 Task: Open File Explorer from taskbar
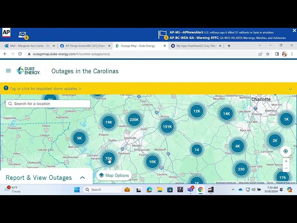click(160, 190)
